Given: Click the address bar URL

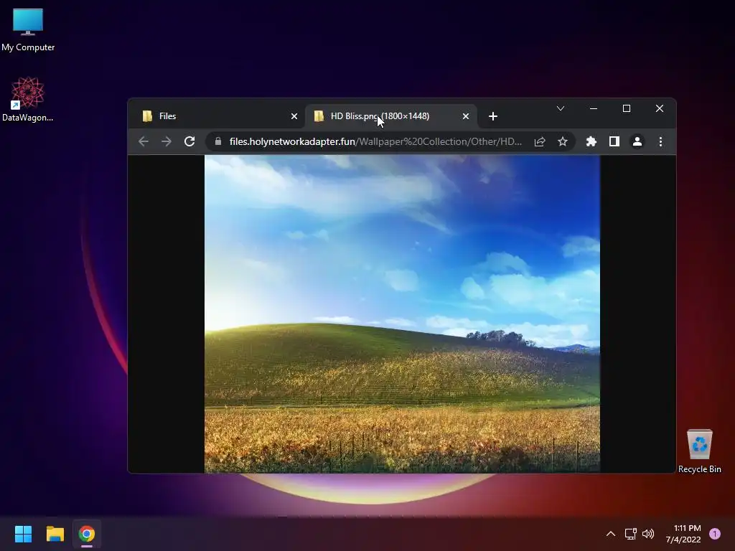Looking at the screenshot, I should pos(375,141).
